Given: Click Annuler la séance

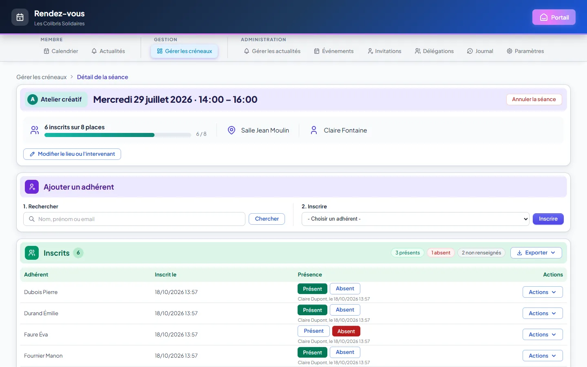Looking at the screenshot, I should 534,99.
